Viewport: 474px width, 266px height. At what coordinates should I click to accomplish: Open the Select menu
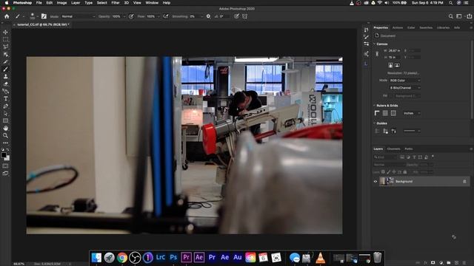[102, 3]
